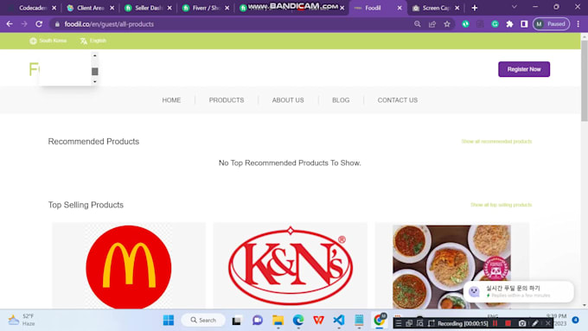Viewport: 588px width, 331px height.
Task: Close the Codecademy tab
Action: click(54, 8)
